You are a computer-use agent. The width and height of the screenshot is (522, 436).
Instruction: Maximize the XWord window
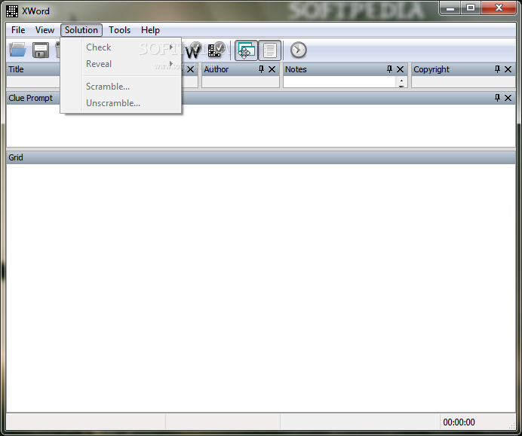(x=471, y=8)
